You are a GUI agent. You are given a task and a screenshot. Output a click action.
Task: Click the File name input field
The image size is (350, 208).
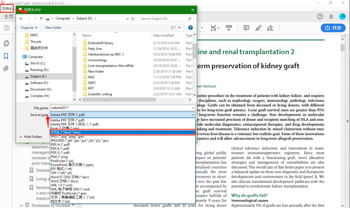(121, 108)
